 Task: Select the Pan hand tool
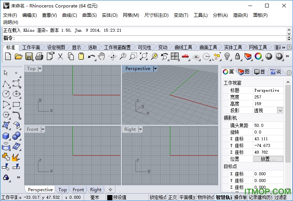pos(102,56)
